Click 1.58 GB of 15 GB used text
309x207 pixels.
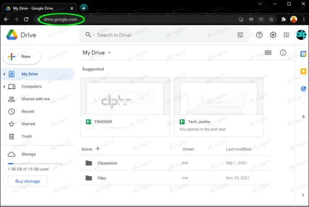point(28,169)
